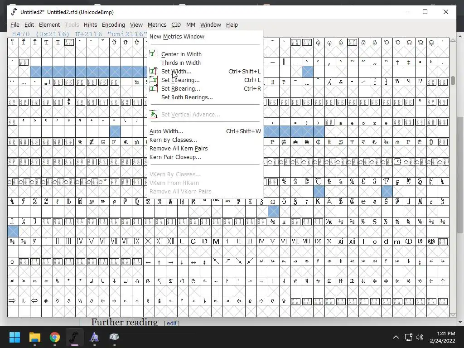Choose Kern By Classes...
This screenshot has width=464, height=348.
[x=204, y=140]
